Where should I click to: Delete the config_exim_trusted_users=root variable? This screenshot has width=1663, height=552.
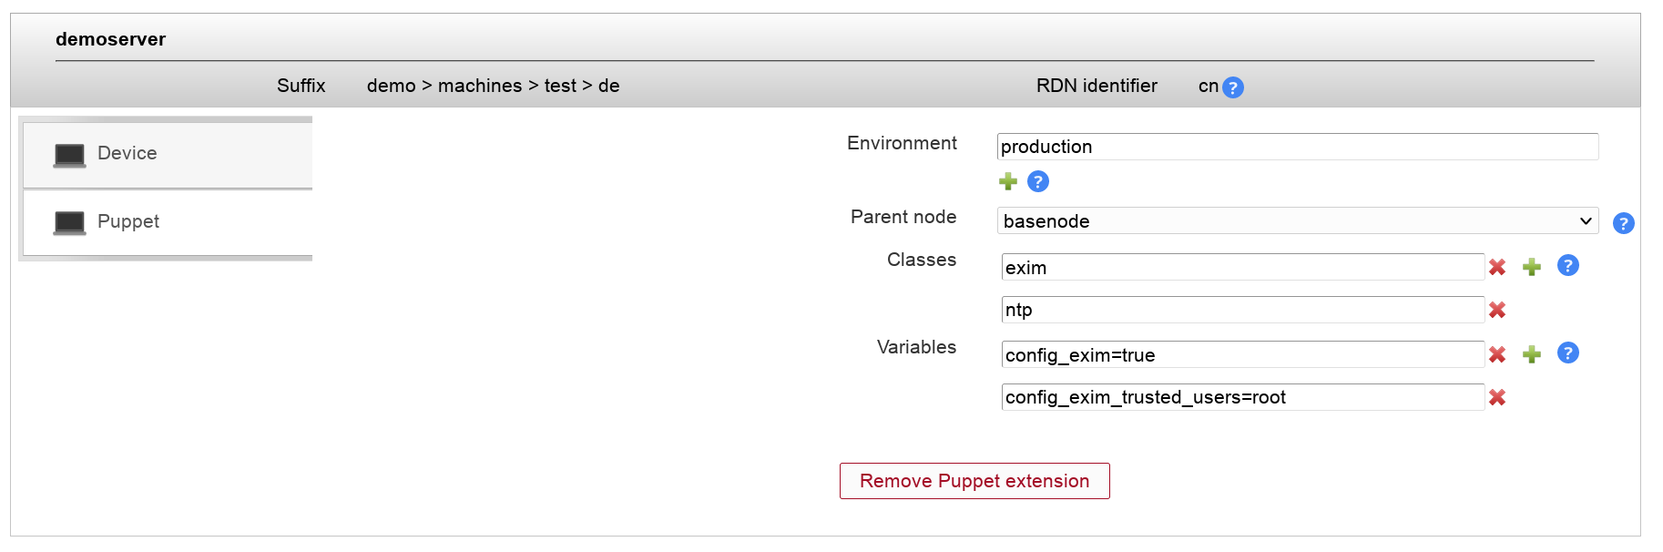[x=1497, y=397]
